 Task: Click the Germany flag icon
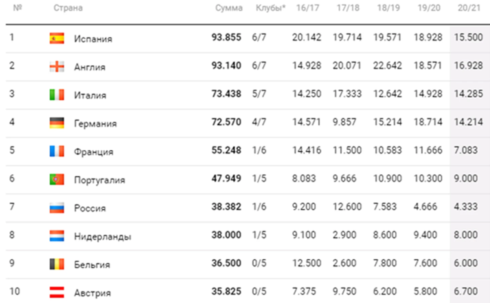(57, 123)
